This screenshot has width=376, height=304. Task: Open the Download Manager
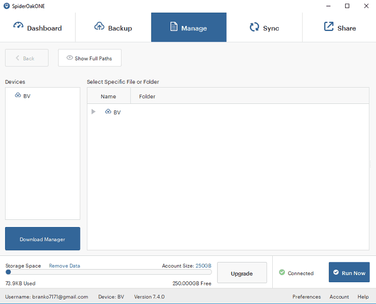43,239
